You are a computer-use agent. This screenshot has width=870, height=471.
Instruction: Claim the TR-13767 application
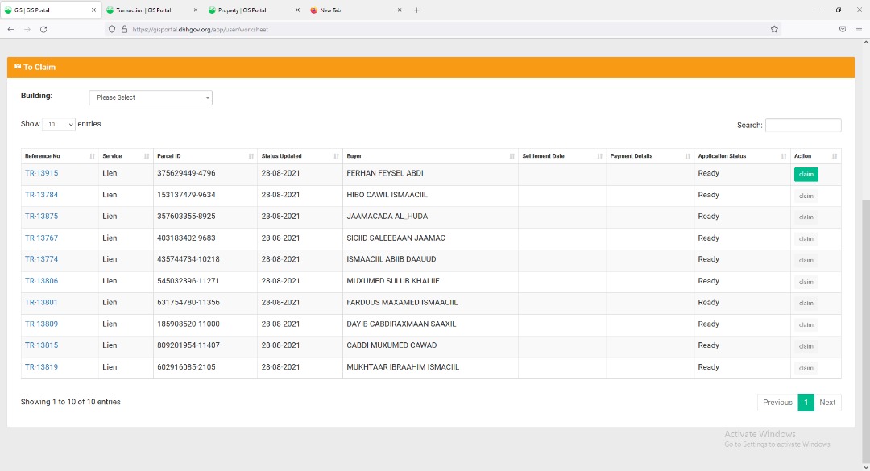(806, 239)
